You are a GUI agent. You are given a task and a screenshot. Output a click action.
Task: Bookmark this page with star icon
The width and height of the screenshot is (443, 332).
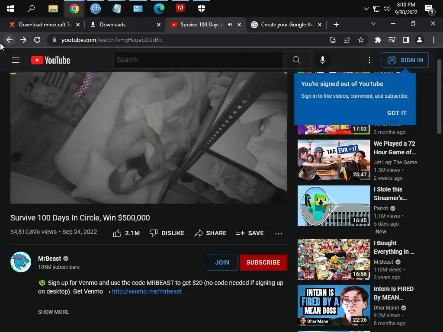(x=361, y=40)
